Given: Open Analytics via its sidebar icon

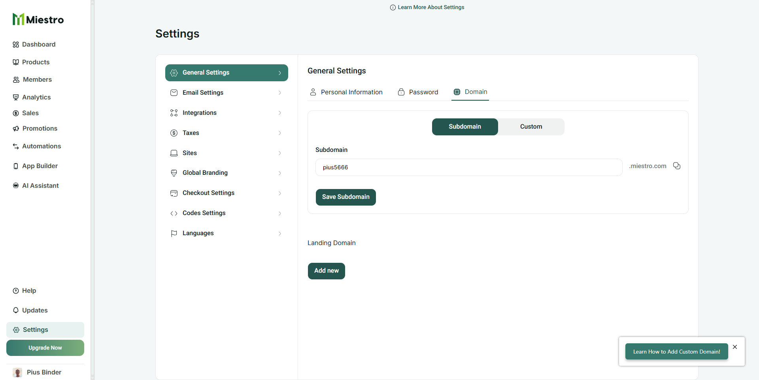Looking at the screenshot, I should [x=16, y=97].
